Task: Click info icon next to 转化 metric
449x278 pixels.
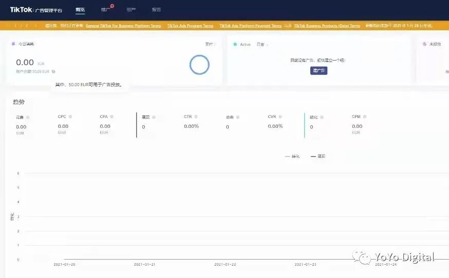Action: [x=322, y=117]
